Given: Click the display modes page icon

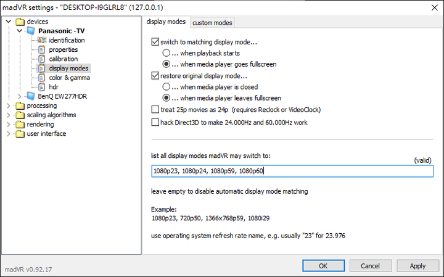Looking at the screenshot, I should [42, 68].
